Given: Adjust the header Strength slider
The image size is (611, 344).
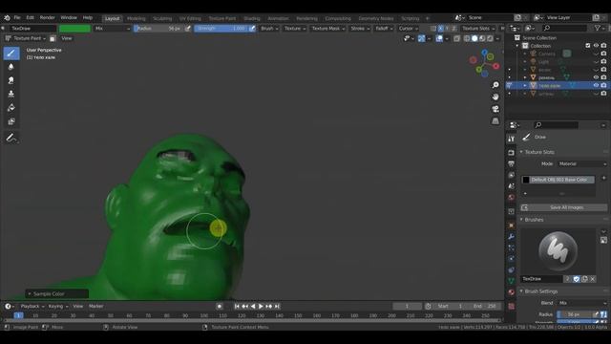Looking at the screenshot, I should click(221, 29).
